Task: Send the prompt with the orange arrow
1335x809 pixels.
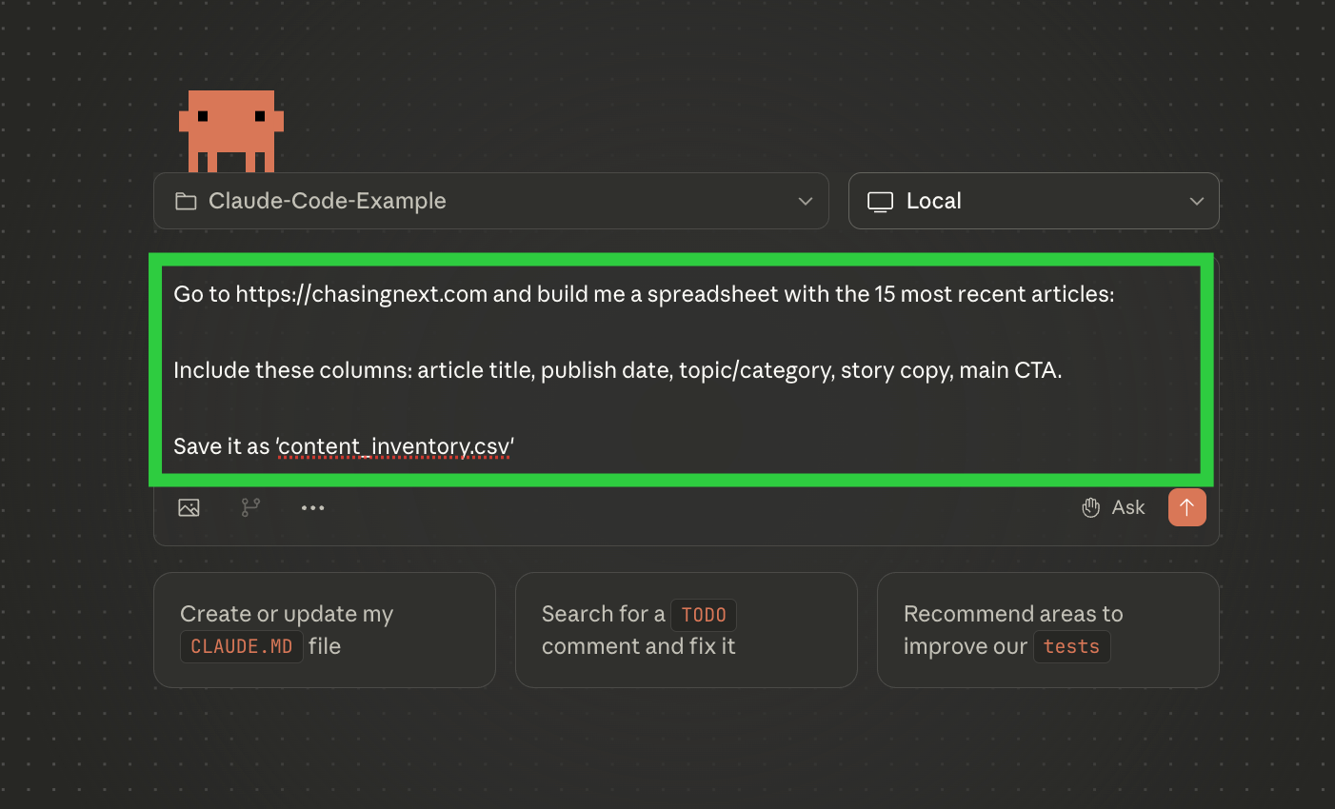Action: [x=1186, y=507]
